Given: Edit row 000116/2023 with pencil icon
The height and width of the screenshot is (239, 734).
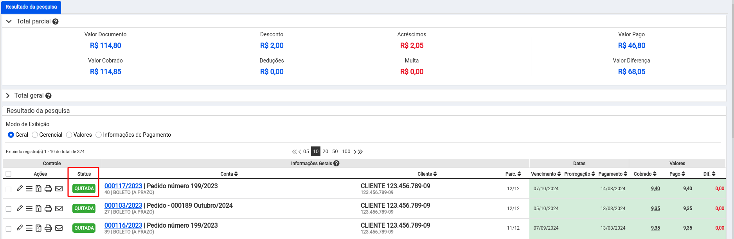Looking at the screenshot, I should click(x=20, y=228).
